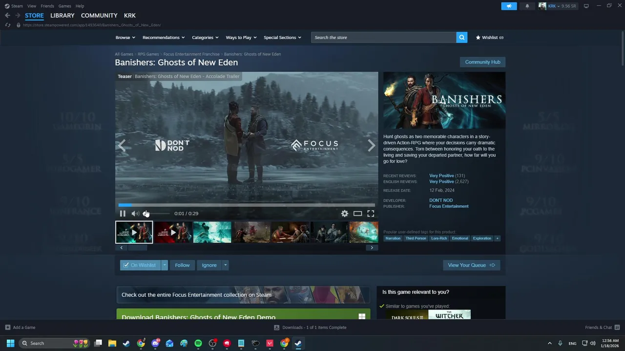Viewport: 625px width, 351px height.
Task: Expand the Categories dropdown
Action: [x=205, y=38]
